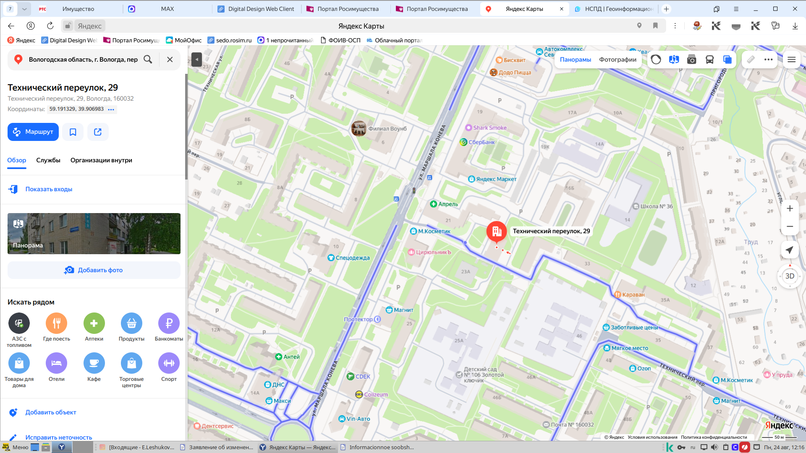Search nearby Аптеки
806x453 pixels.
coord(94,327)
